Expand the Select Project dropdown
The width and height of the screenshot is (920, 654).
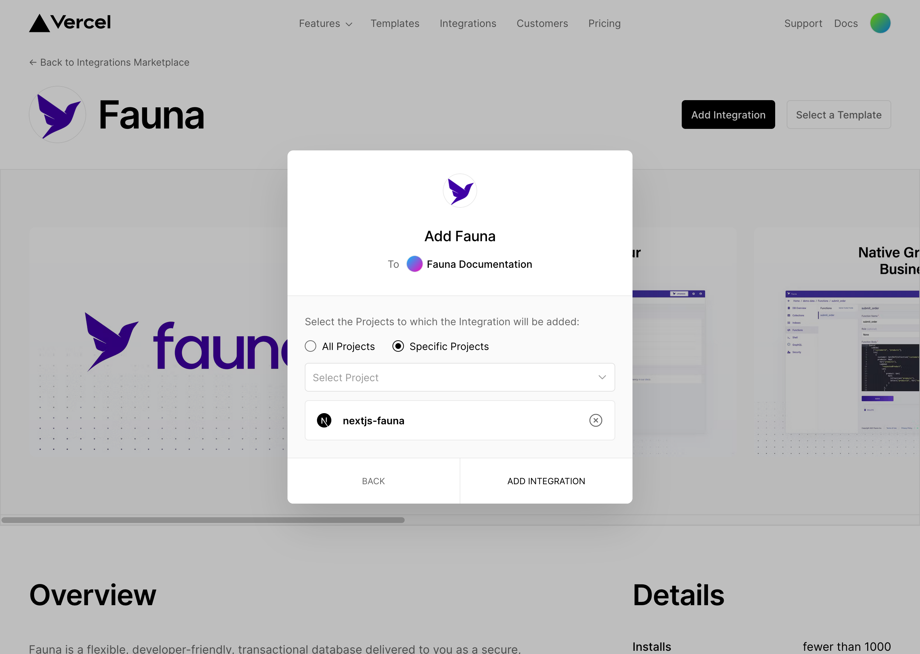[459, 377]
